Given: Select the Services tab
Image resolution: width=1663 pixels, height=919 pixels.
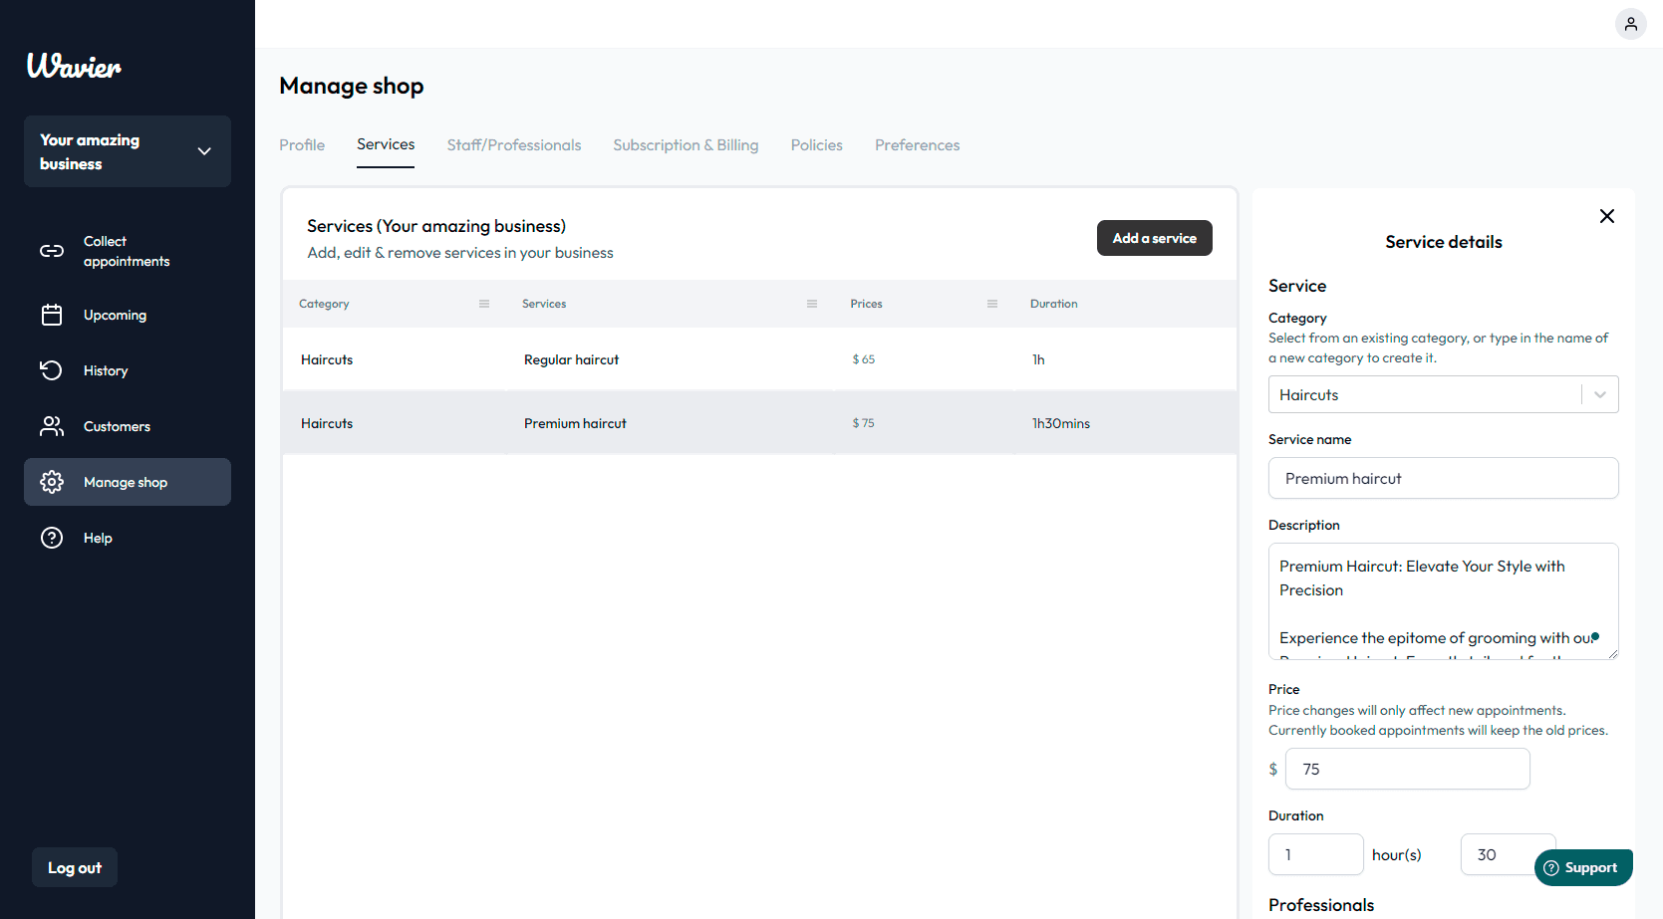Looking at the screenshot, I should (386, 145).
